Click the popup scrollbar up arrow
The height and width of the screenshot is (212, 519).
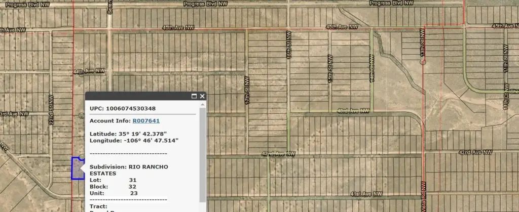[203, 104]
